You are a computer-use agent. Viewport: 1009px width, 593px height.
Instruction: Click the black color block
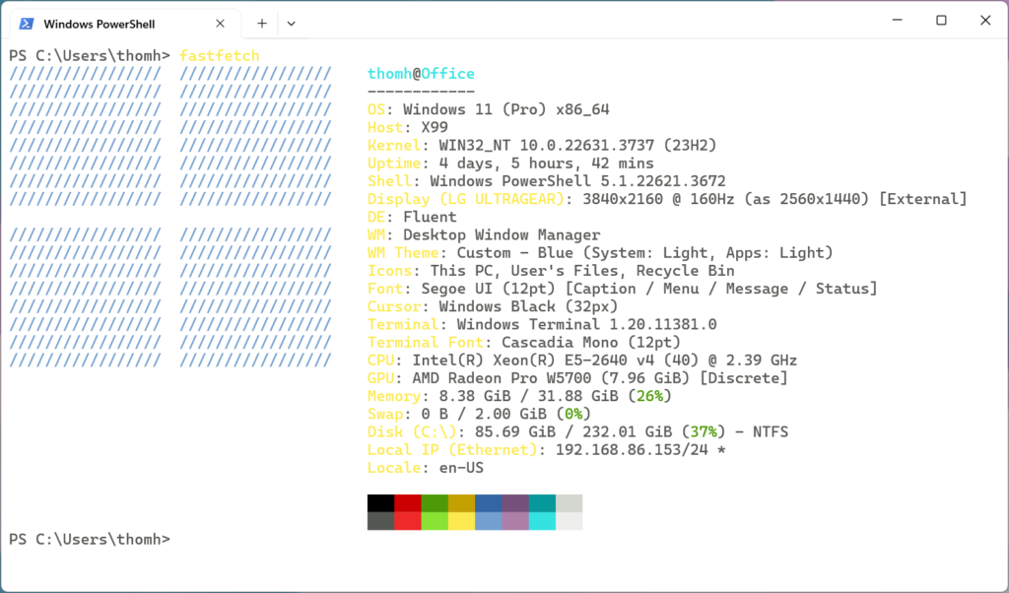[380, 503]
